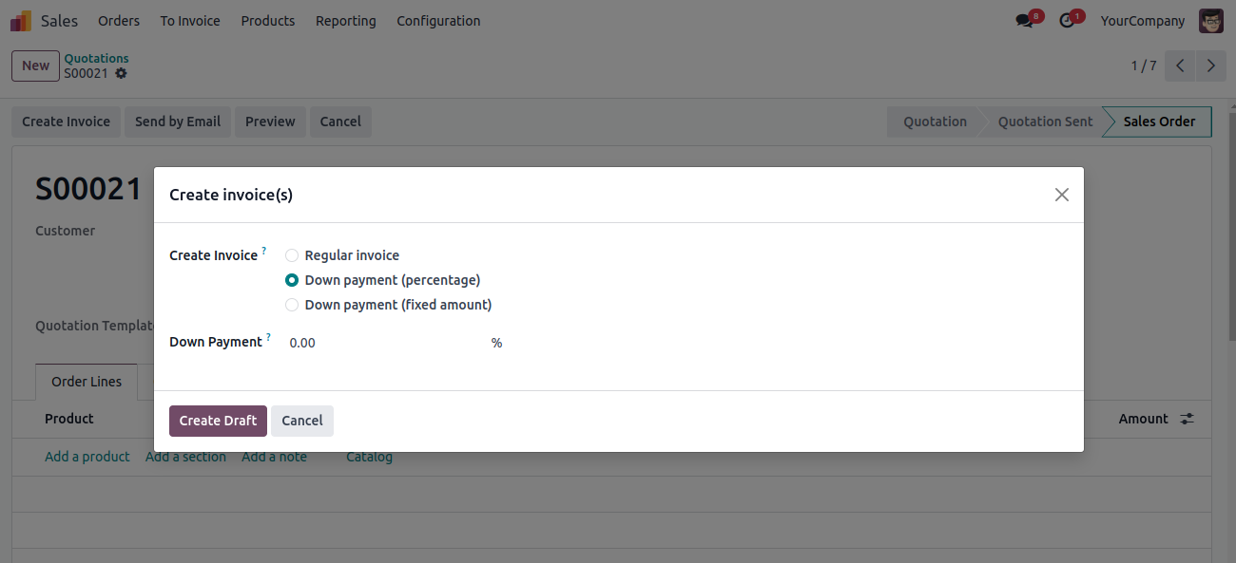This screenshot has width=1236, height=563.
Task: Open the To Invoice menu
Action: [190, 21]
